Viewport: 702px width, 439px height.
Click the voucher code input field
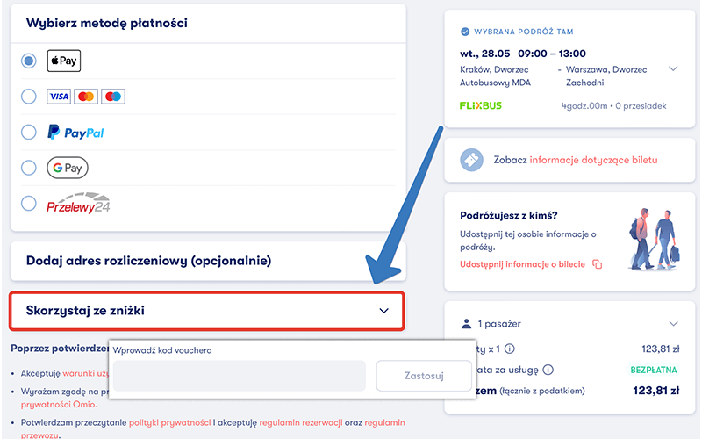coord(240,376)
